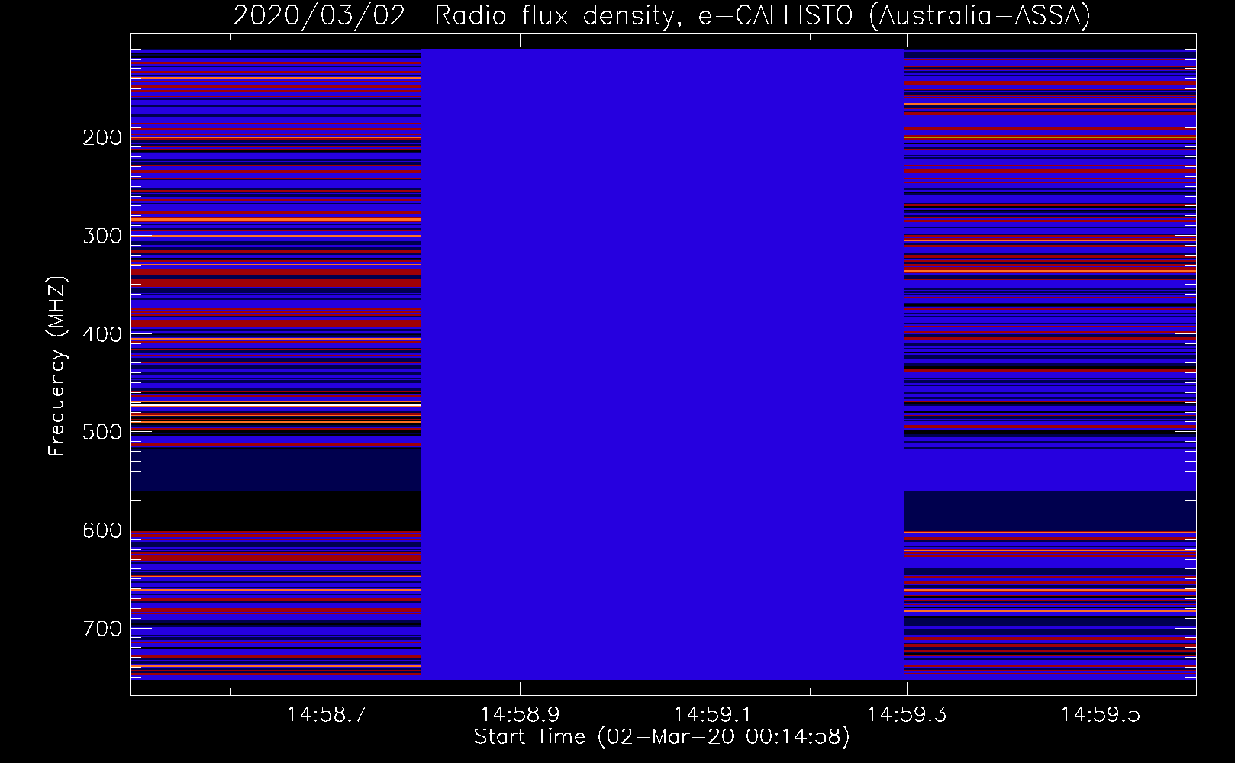Click the black band near 580 MHz on left
Viewport: 1235px width, 763px height.
tap(276, 510)
